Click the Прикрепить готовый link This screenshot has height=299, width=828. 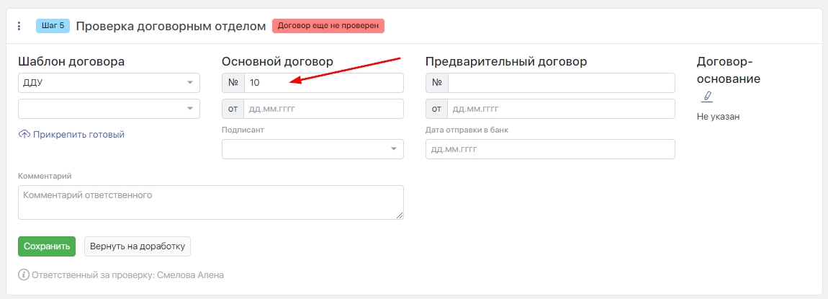(78, 134)
